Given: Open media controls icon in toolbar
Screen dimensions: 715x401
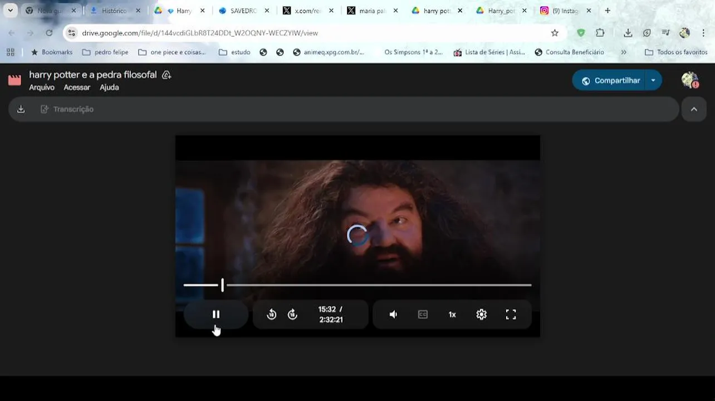Looking at the screenshot, I should pos(665,33).
